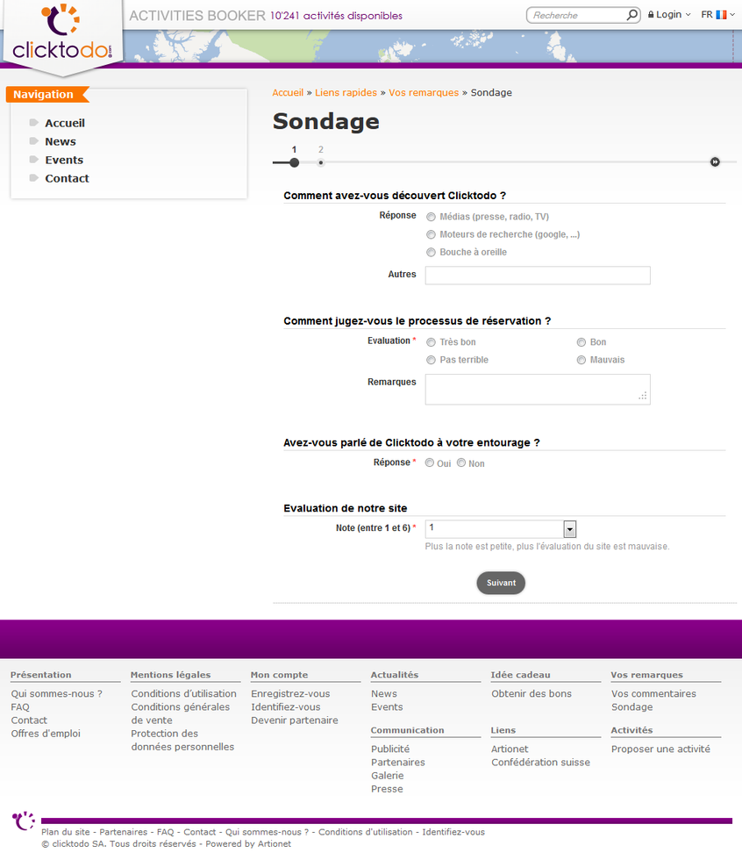Viewport: 742px width, 860px height.
Task: Choose Mauvais evaluation radio
Action: 581,360
